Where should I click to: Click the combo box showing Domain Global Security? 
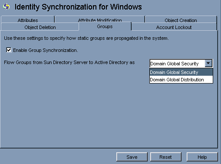click(181, 63)
